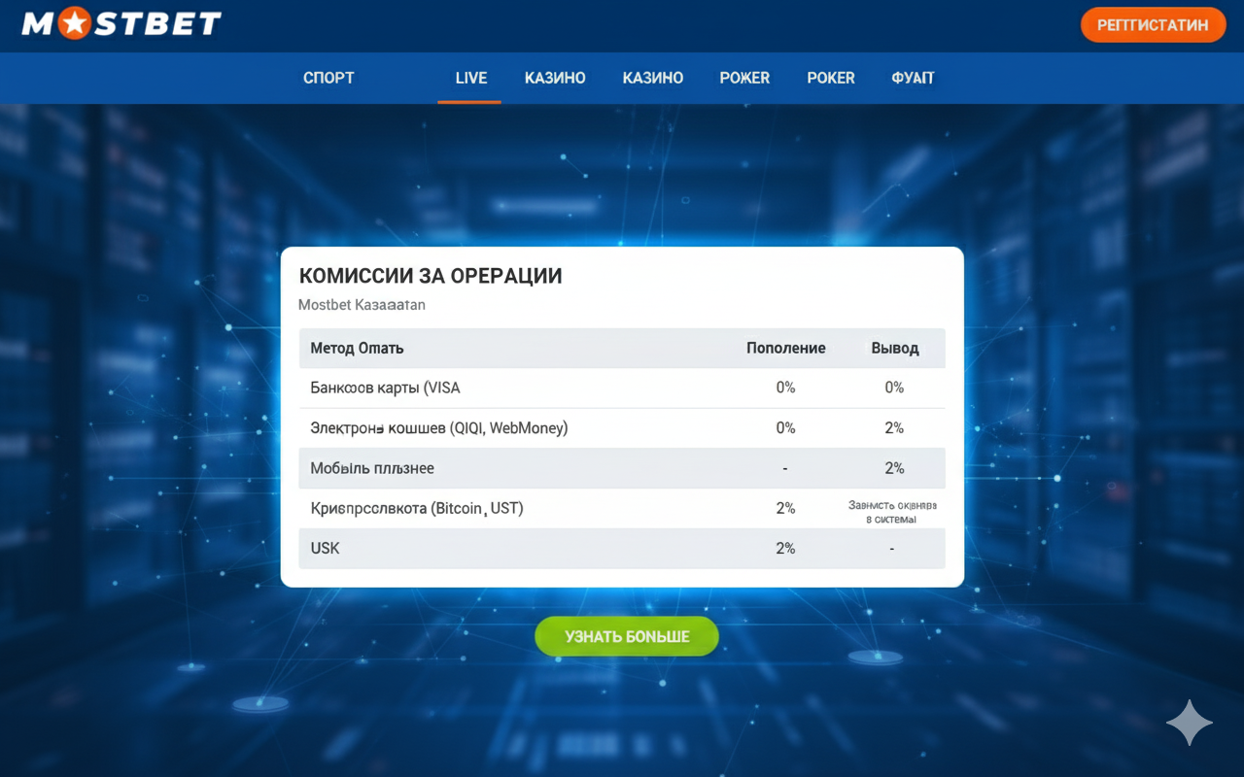Viewport: 1244px width, 777px height.
Task: Click Вывод 0% in the Банкоов карты row
Action: click(x=894, y=388)
